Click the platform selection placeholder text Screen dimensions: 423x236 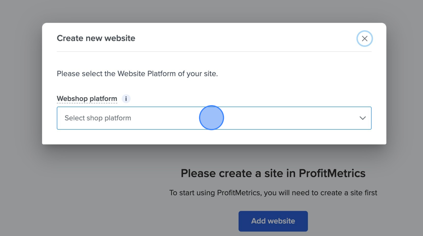pyautogui.click(x=97, y=118)
